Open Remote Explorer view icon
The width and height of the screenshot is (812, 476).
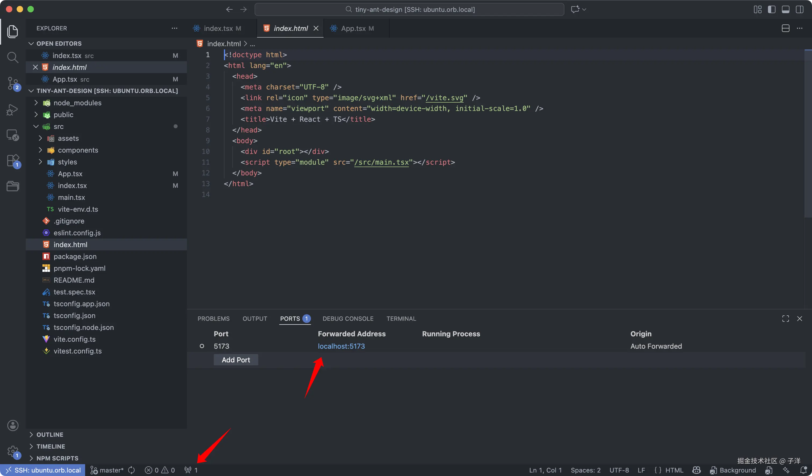click(13, 135)
